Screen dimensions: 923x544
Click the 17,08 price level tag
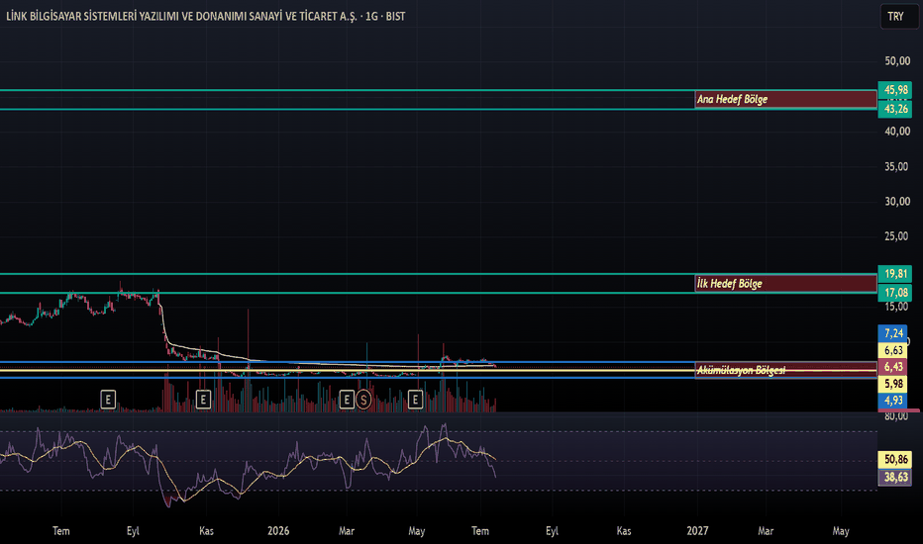click(x=894, y=293)
